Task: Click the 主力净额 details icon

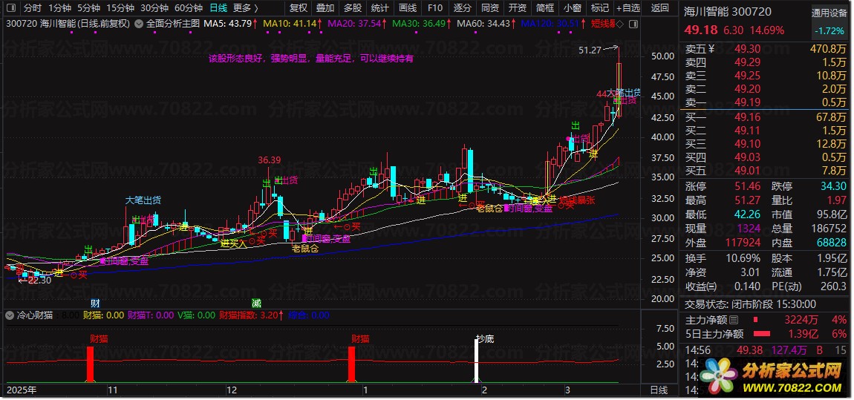Action: point(734,320)
